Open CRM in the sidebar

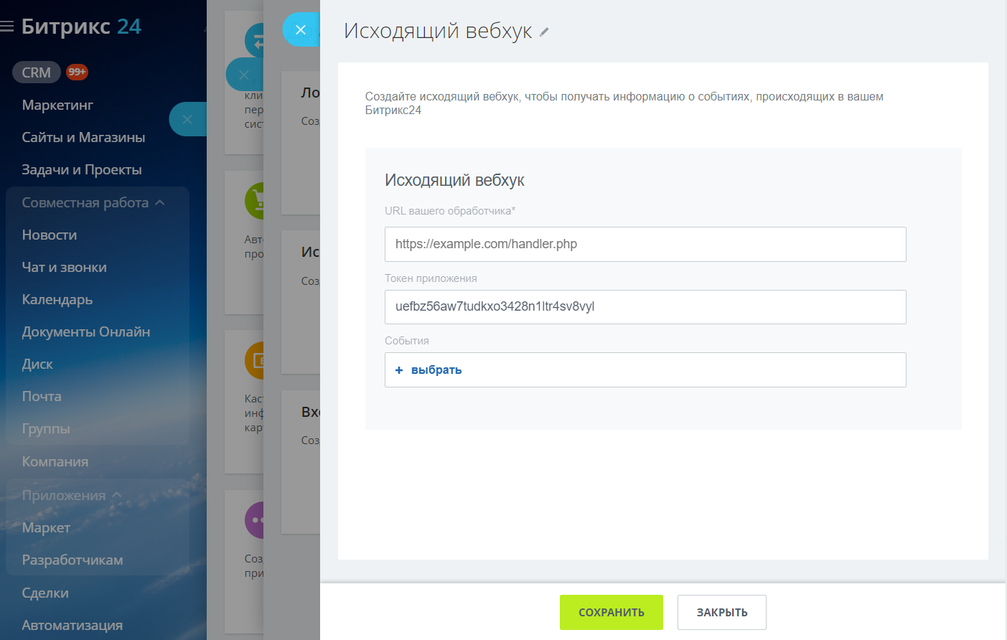[x=36, y=72]
